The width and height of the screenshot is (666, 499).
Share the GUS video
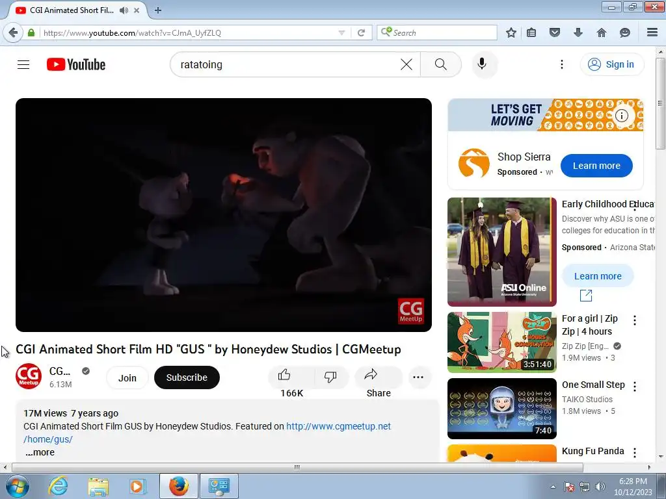pyautogui.click(x=378, y=377)
